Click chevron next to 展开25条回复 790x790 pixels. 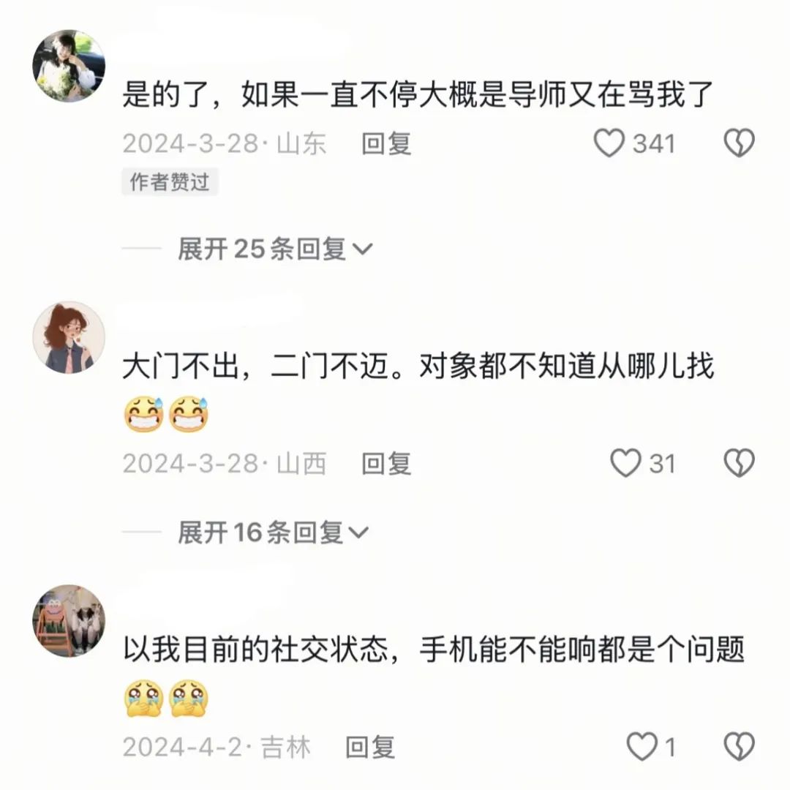362,249
